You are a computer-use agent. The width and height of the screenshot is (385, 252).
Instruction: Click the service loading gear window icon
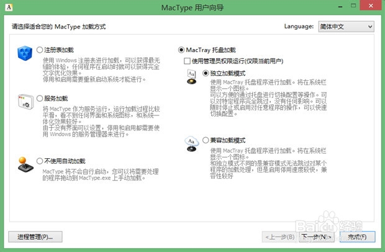click(25, 102)
